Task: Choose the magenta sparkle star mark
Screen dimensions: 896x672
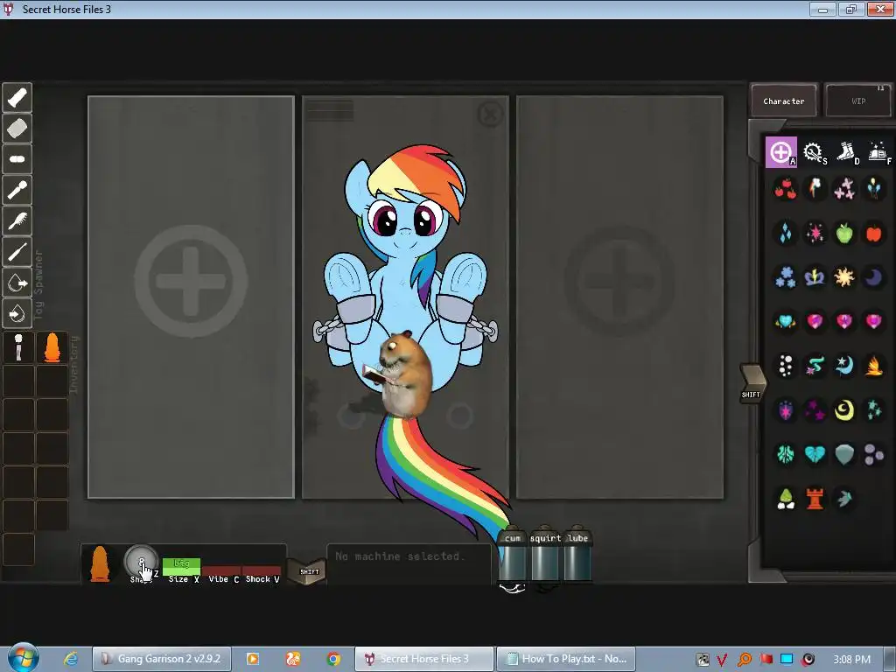Action: [x=815, y=233]
